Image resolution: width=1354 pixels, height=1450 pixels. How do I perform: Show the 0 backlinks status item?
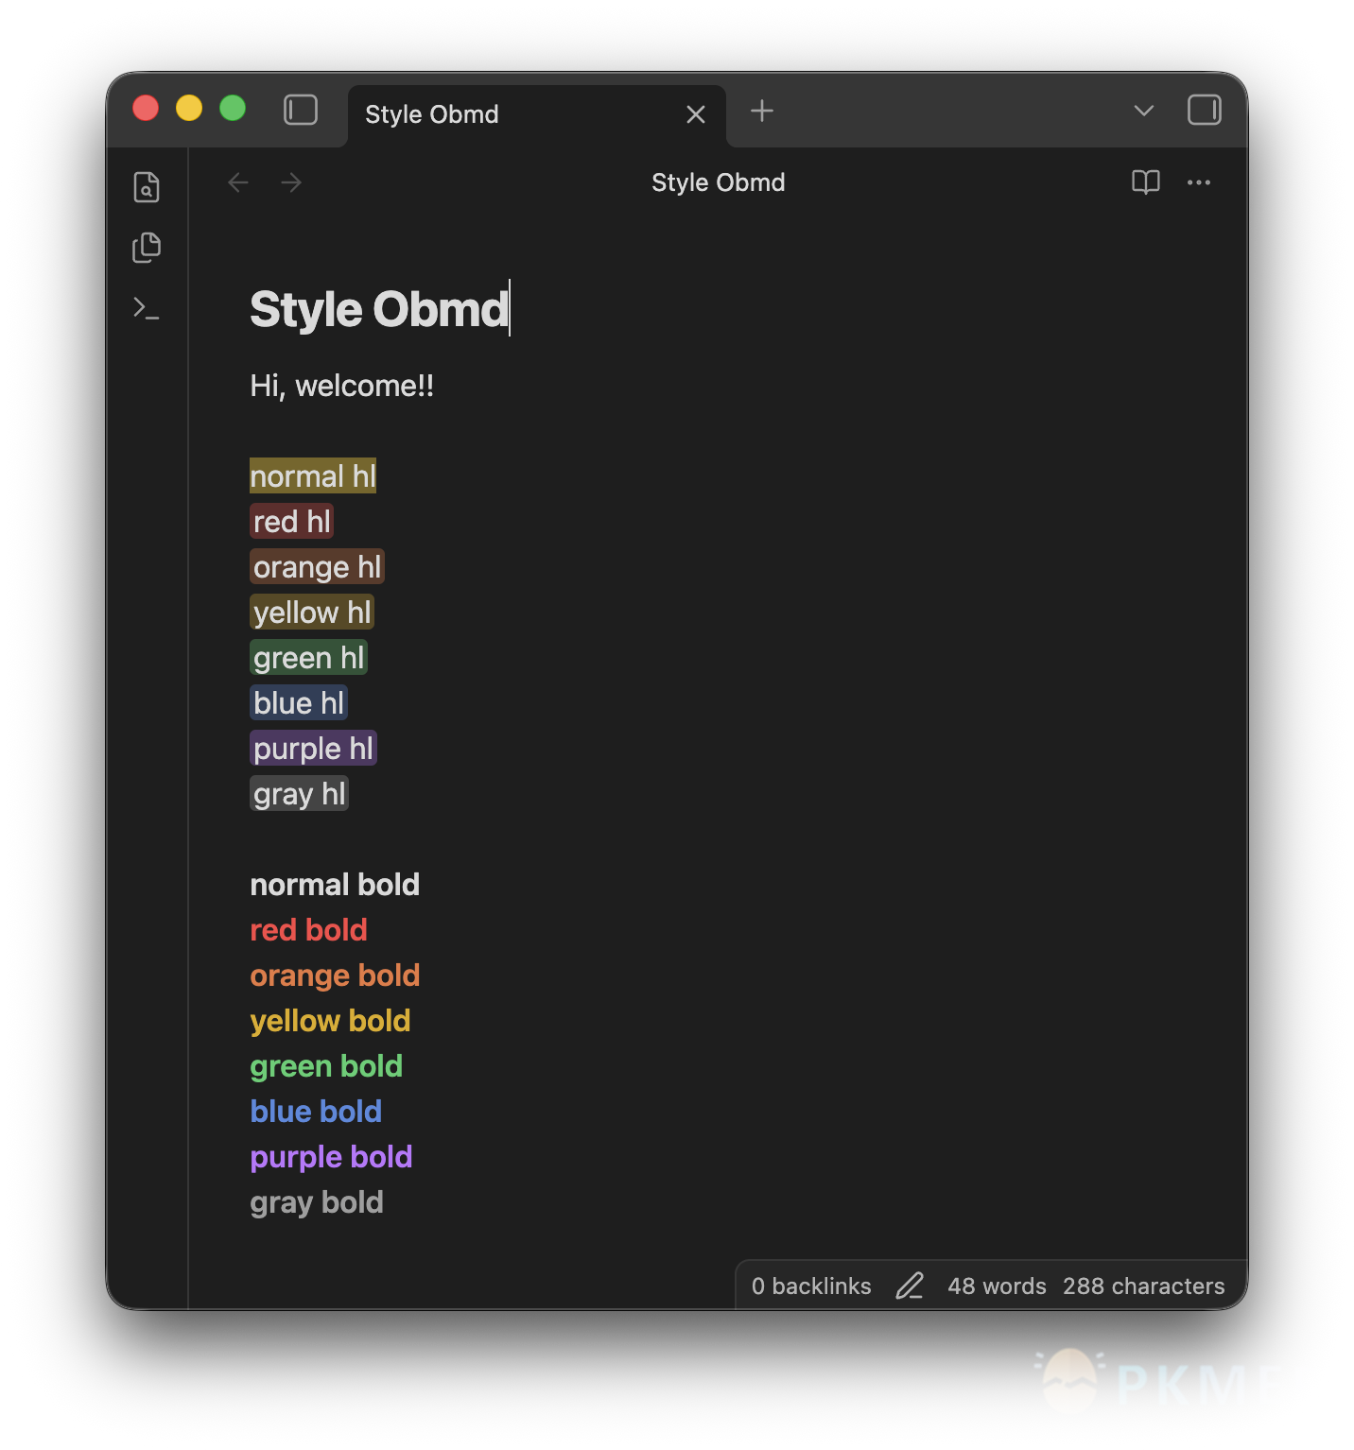click(x=811, y=1286)
